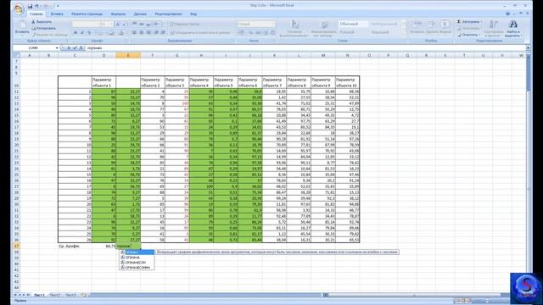Click the Удалить cells icon
Viewport: 543px width, 305px height.
pos(432,25)
